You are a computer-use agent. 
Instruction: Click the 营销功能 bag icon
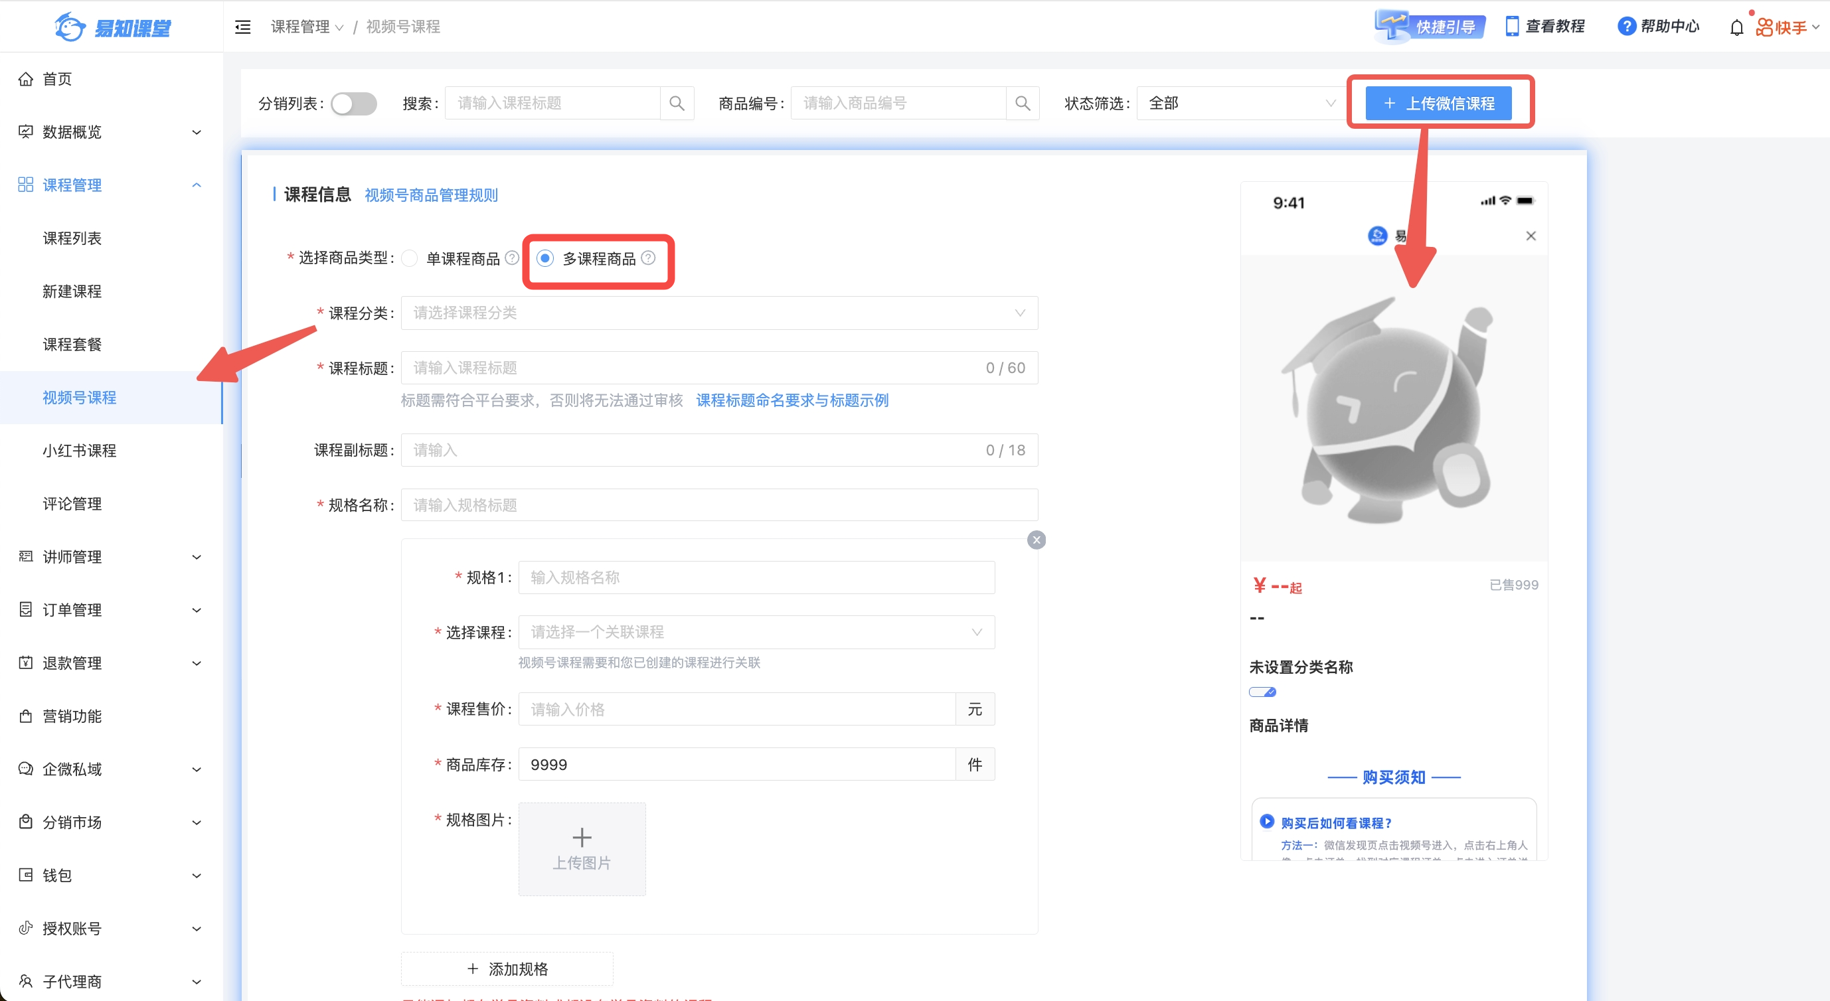(26, 716)
